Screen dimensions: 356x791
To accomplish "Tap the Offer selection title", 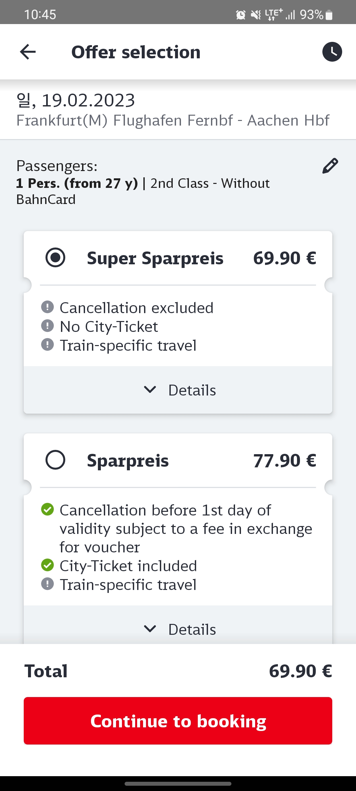I will coord(136,52).
